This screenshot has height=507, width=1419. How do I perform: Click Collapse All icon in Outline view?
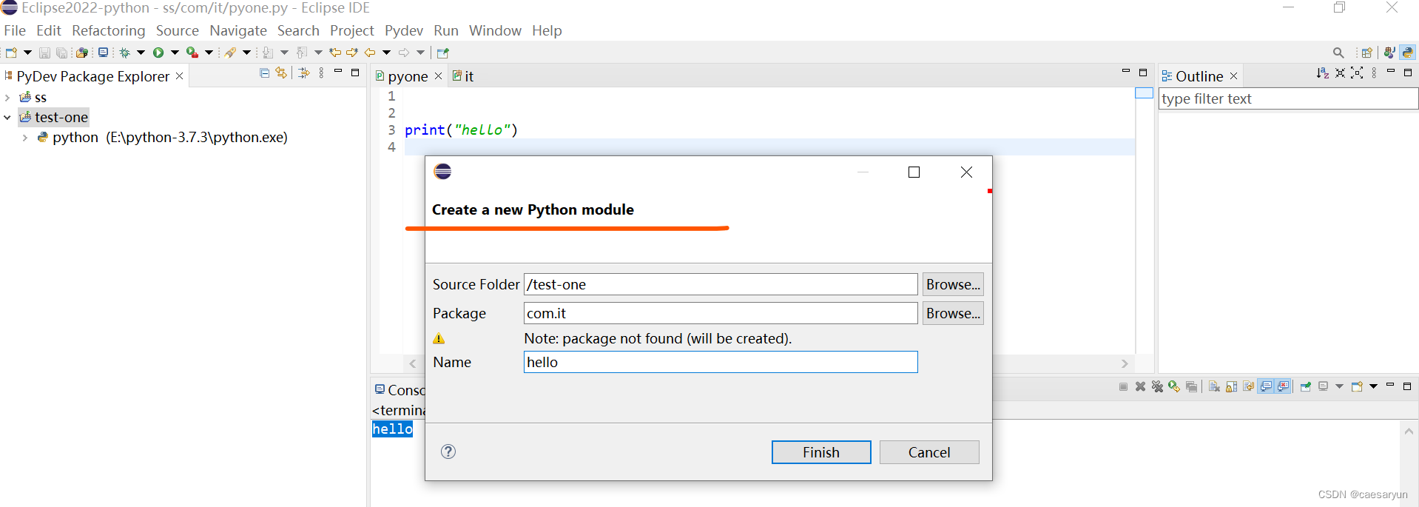[x=1340, y=73]
